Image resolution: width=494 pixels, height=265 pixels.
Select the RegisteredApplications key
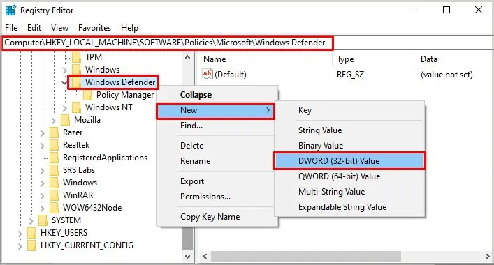pyautogui.click(x=105, y=158)
